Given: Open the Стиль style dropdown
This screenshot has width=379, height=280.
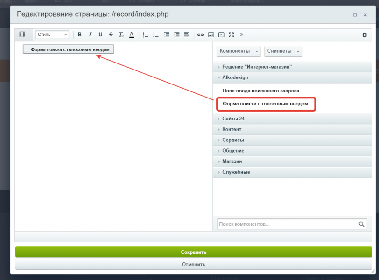Looking at the screenshot, I should pyautogui.click(x=52, y=35).
